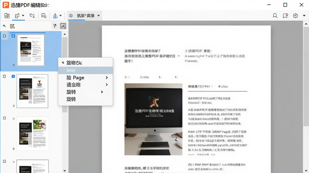The width and height of the screenshot is (309, 173).
Task: Collapse the thumbnail panel with up caret
Action: point(4,26)
